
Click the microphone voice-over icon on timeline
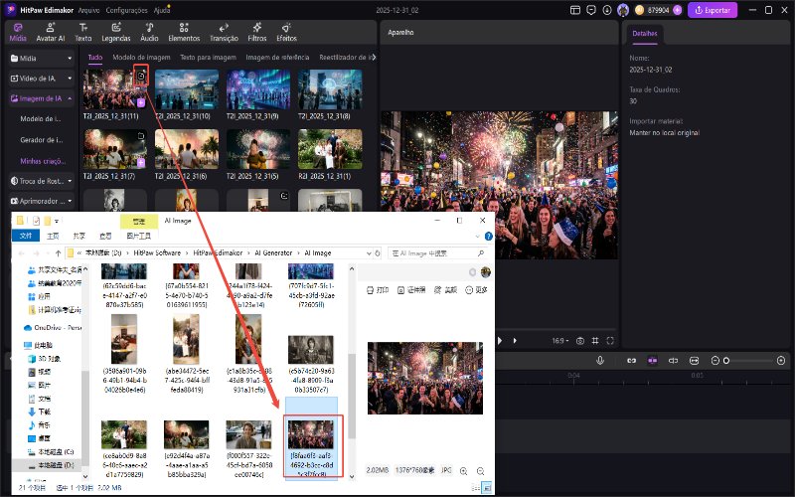tap(600, 360)
